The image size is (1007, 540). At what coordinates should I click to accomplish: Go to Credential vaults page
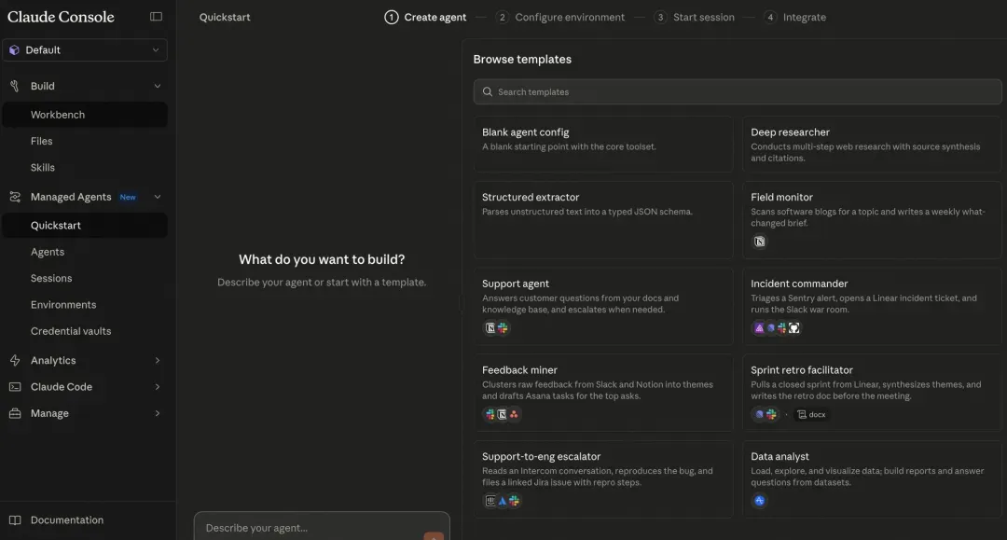(x=71, y=331)
